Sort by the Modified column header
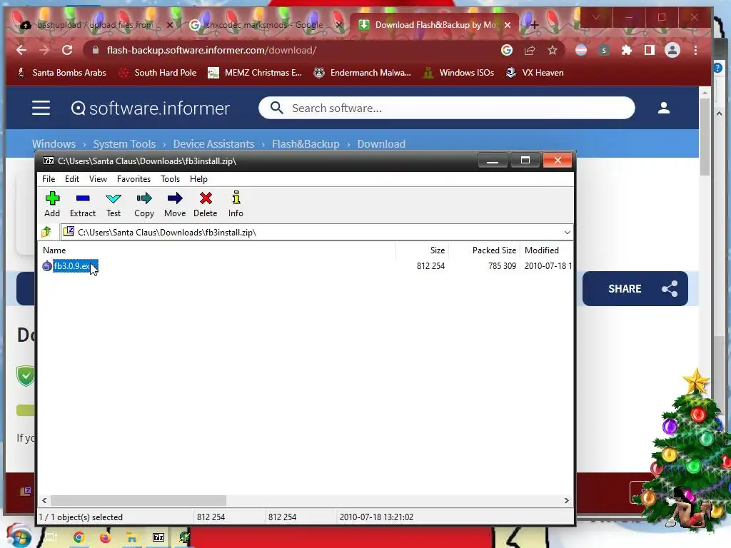The image size is (731, 548). tap(542, 250)
